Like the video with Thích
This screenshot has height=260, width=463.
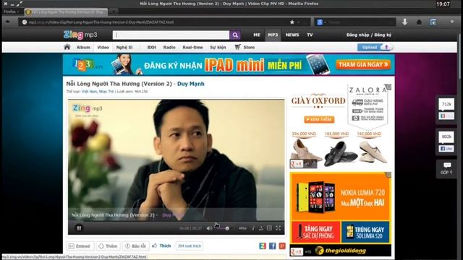pos(161,246)
